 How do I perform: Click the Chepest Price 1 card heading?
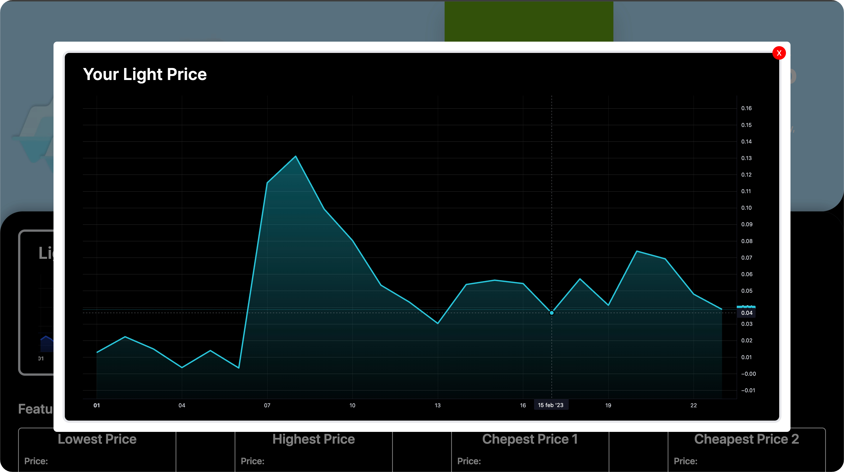point(530,439)
